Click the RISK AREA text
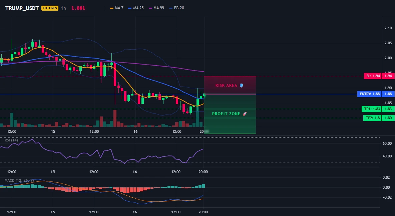This screenshot has width=395, height=216. point(226,86)
